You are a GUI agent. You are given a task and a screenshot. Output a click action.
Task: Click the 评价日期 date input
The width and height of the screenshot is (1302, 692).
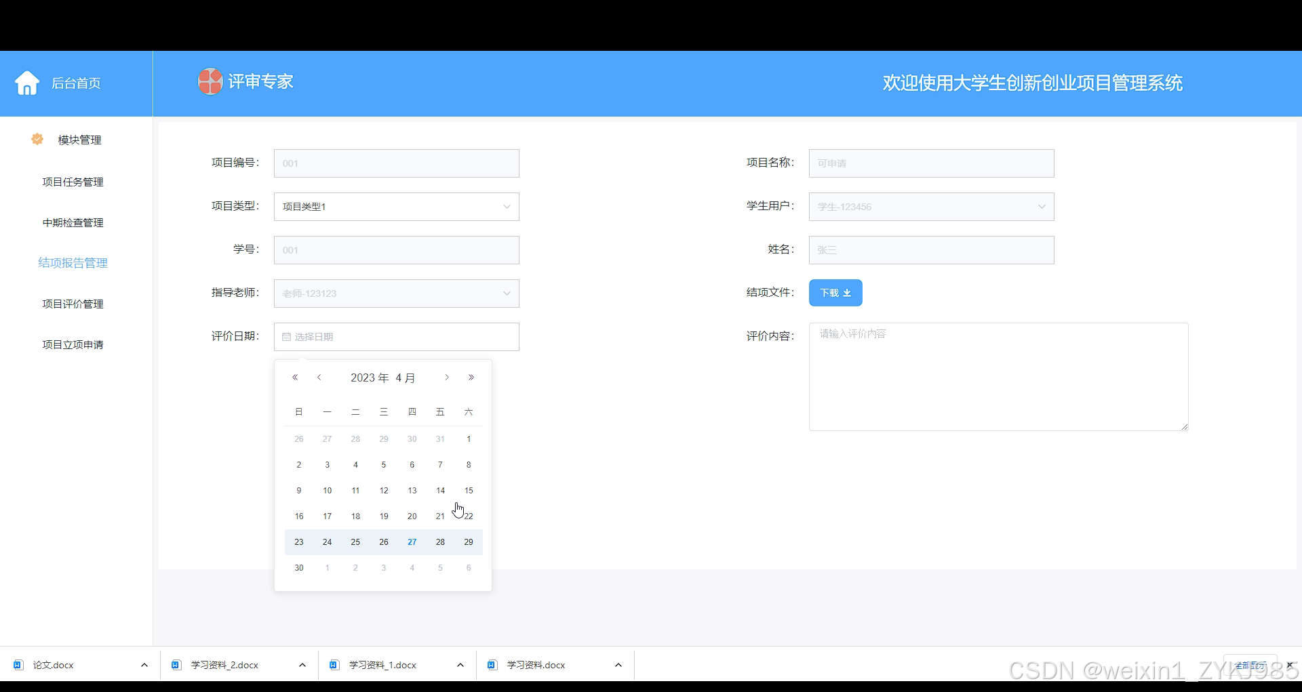coord(397,337)
